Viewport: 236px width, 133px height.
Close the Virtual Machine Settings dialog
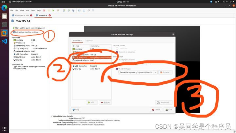tap(173, 34)
